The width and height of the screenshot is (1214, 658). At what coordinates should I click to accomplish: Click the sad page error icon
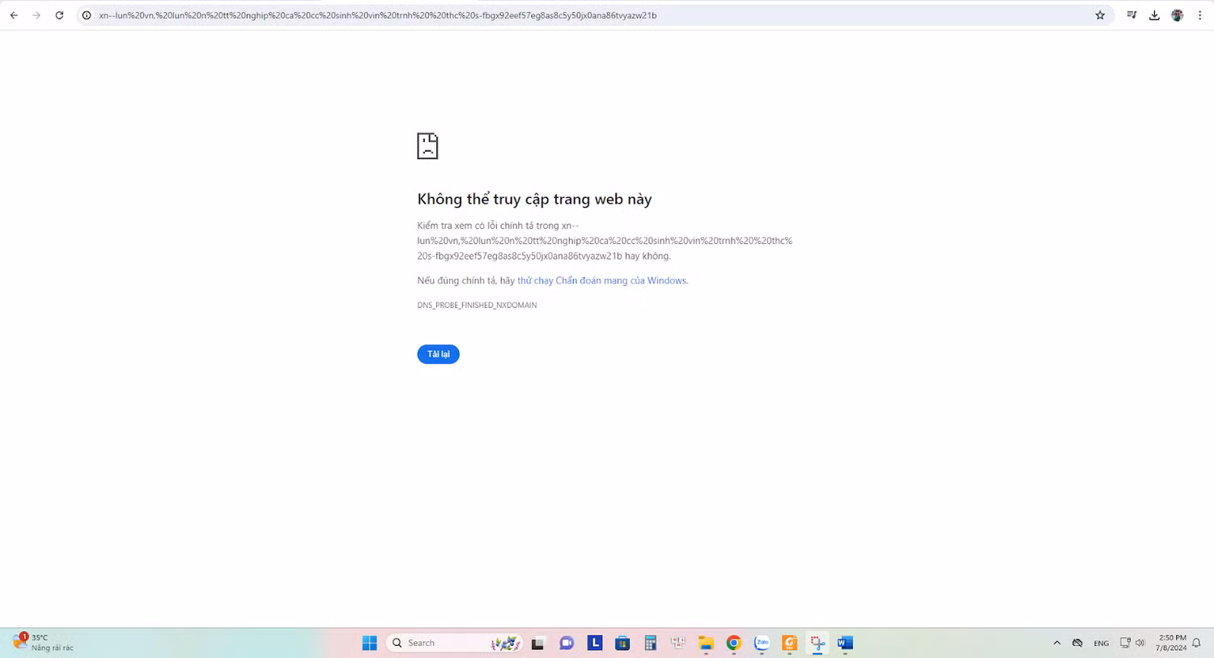point(427,146)
